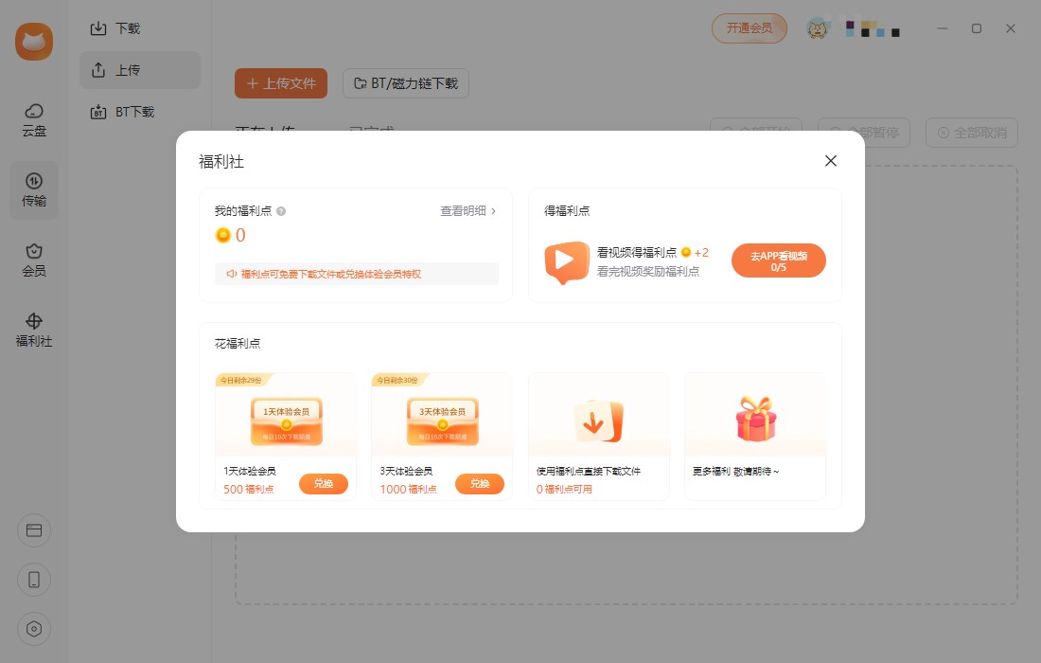This screenshot has width=1041, height=663.
Task: Click the 1000 福利点 price text
Action: [x=408, y=489]
